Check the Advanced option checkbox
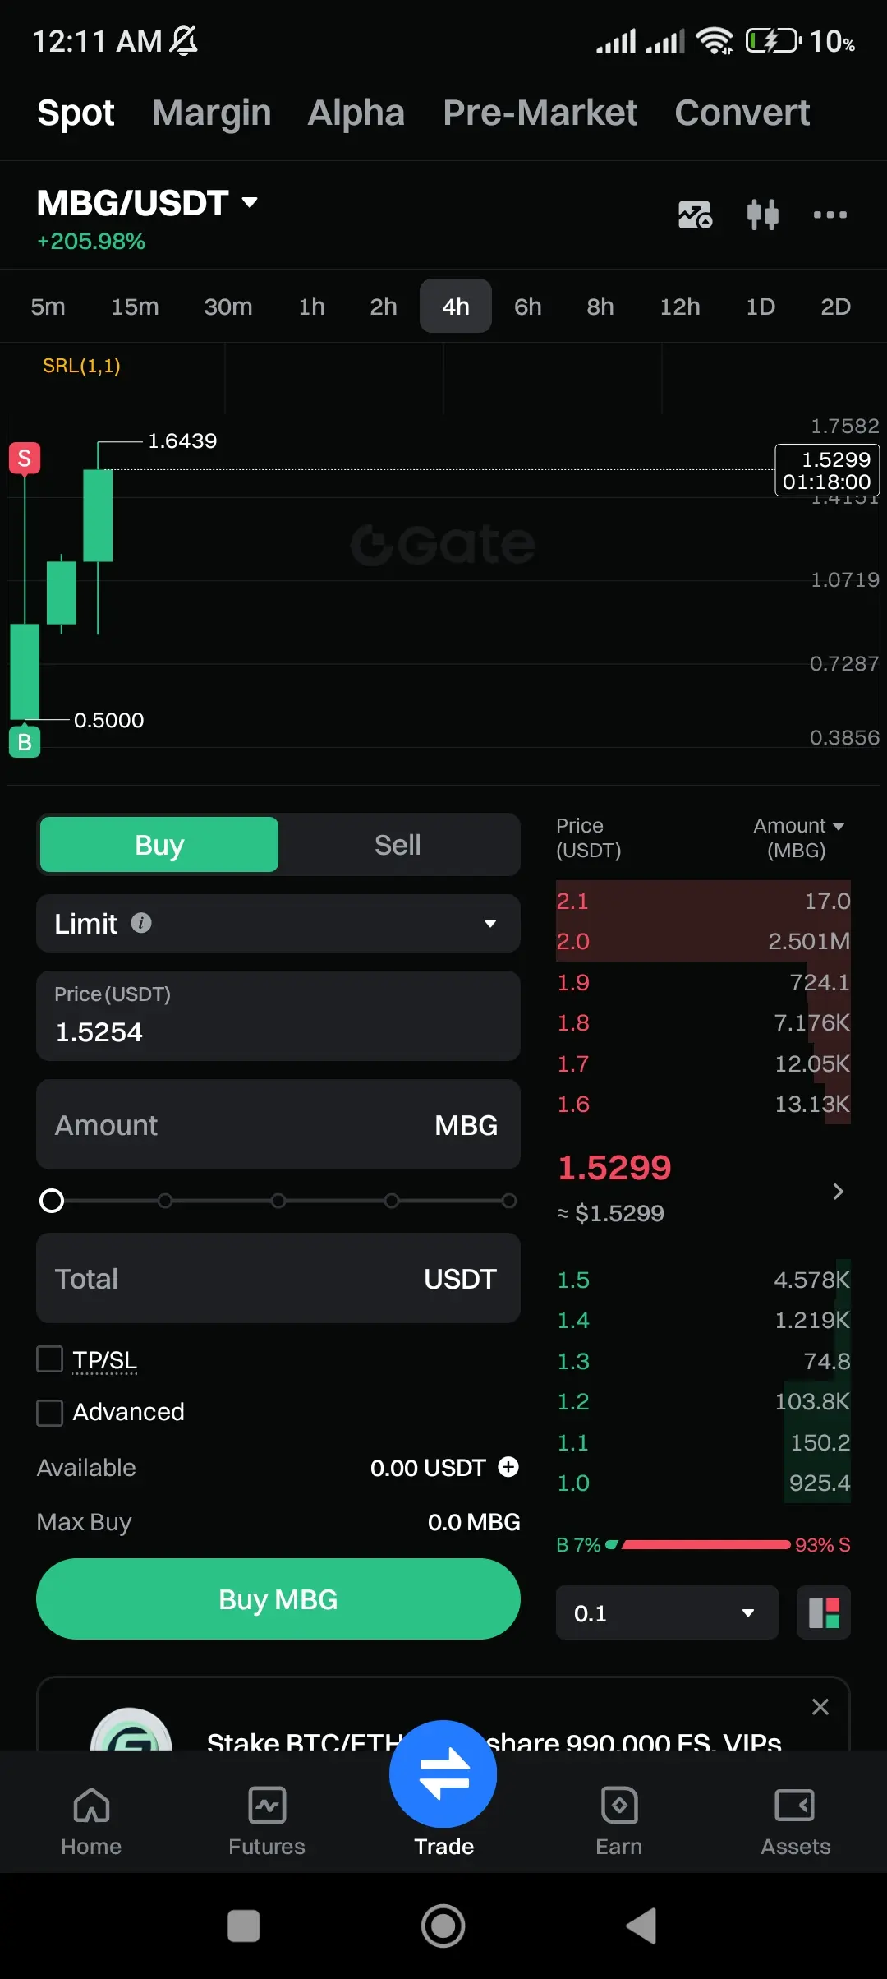The height and width of the screenshot is (1979, 887). coord(50,1413)
